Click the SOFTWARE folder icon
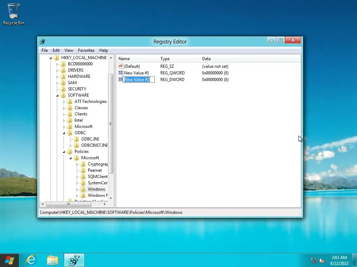 coord(63,95)
